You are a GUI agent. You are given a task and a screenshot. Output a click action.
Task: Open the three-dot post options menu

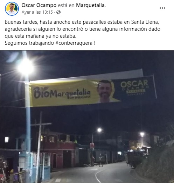[162, 8]
